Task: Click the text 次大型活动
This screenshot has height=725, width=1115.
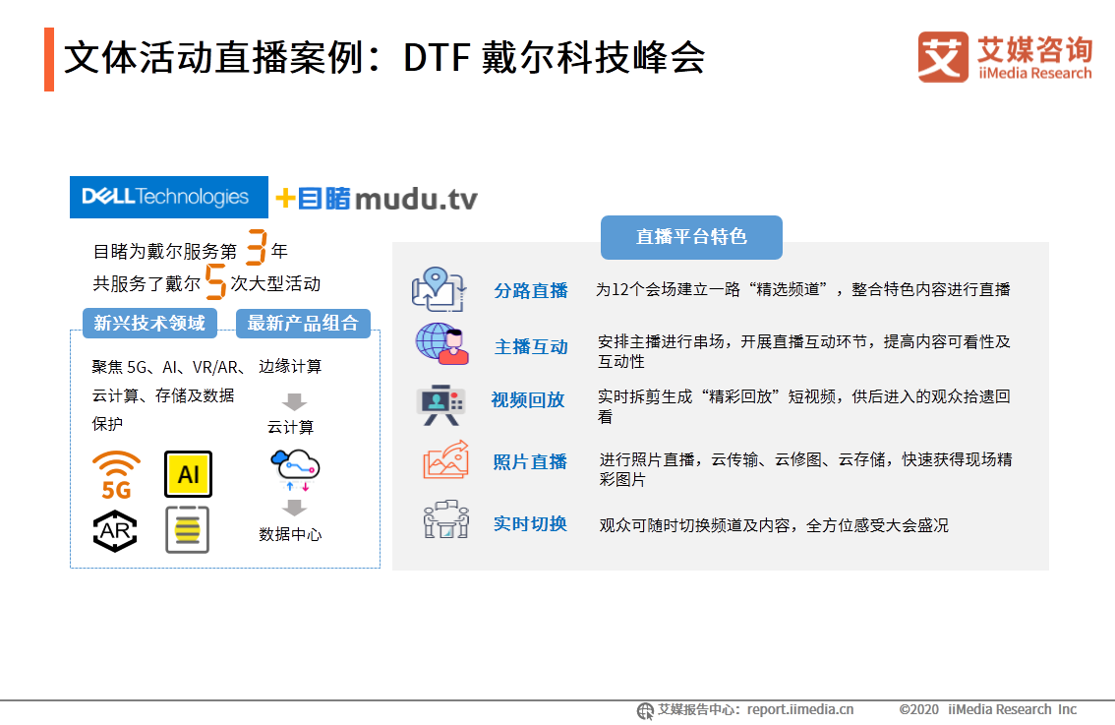Action: coord(275,283)
